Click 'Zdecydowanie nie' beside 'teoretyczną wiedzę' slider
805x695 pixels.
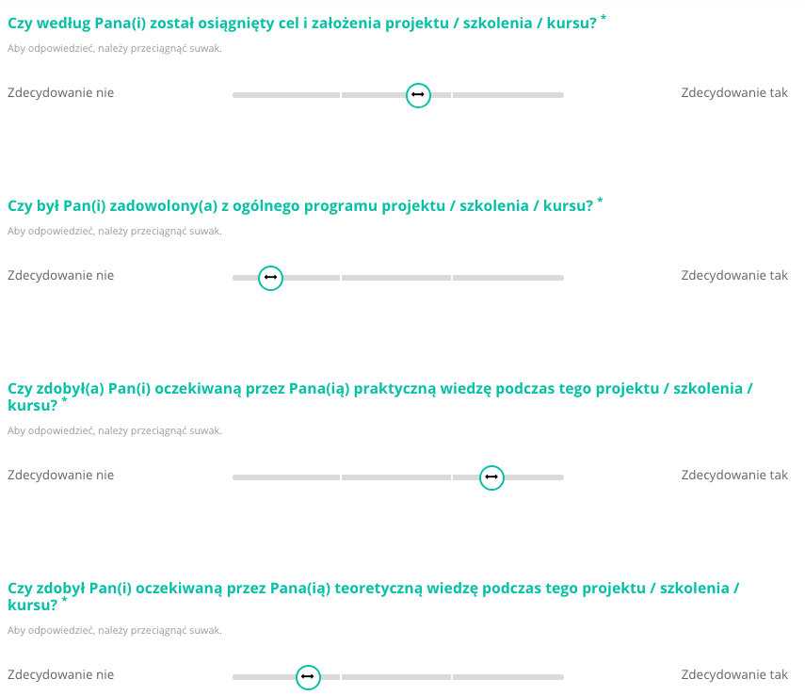coord(60,675)
